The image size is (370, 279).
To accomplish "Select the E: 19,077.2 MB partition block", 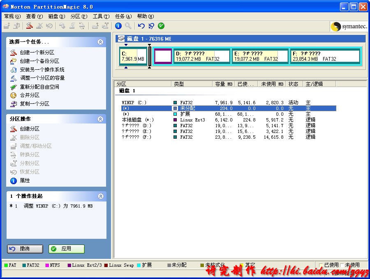I will [x=260, y=56].
